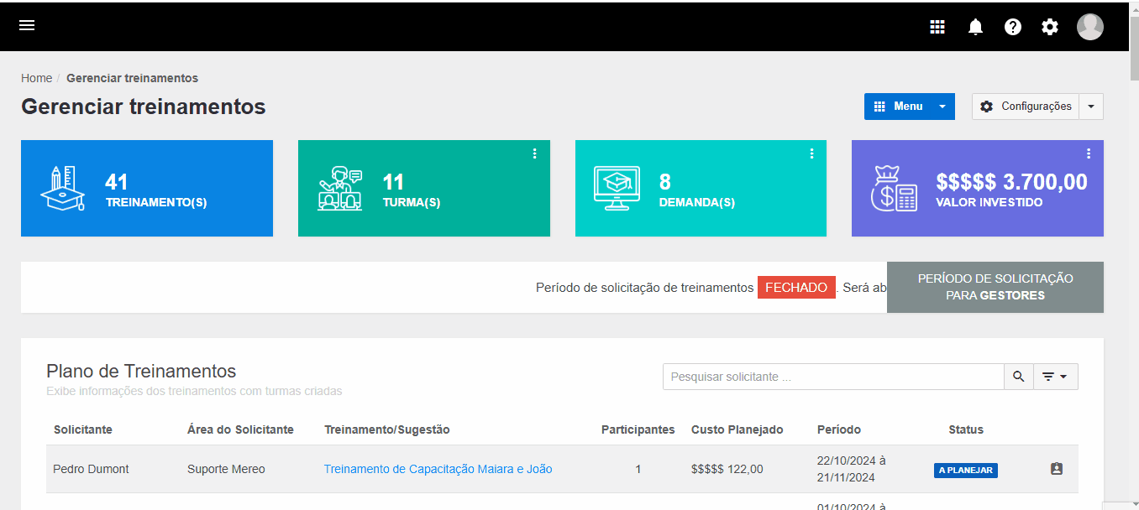
Task: Open help using the question mark icon
Action: tap(1012, 26)
